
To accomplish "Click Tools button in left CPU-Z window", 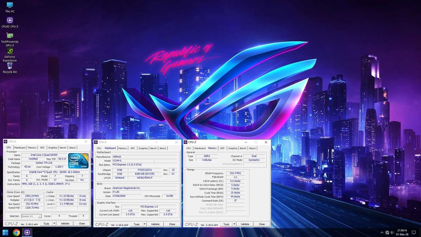I will pyautogui.click(x=46, y=224).
